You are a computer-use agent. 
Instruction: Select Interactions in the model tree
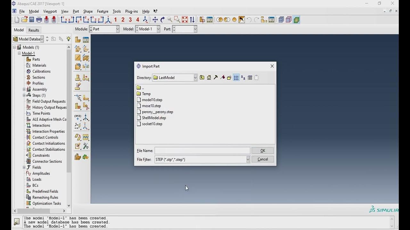[41, 126]
